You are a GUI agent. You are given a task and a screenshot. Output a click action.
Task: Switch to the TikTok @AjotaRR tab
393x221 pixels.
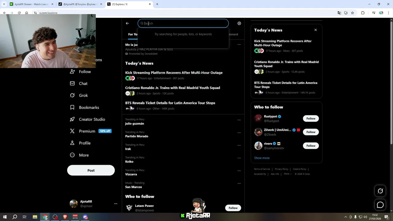[80, 4]
